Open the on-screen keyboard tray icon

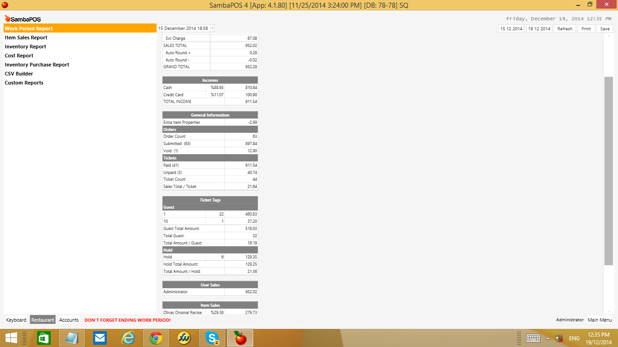tap(532, 338)
